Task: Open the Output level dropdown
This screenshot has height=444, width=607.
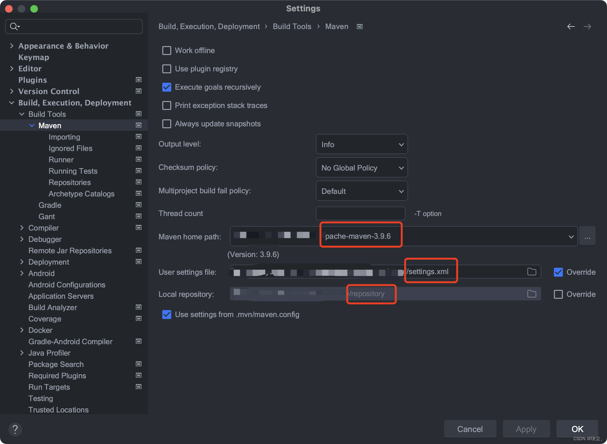Action: [362, 145]
